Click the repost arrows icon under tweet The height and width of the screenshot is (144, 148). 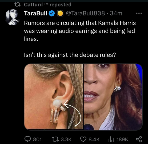click(55, 139)
